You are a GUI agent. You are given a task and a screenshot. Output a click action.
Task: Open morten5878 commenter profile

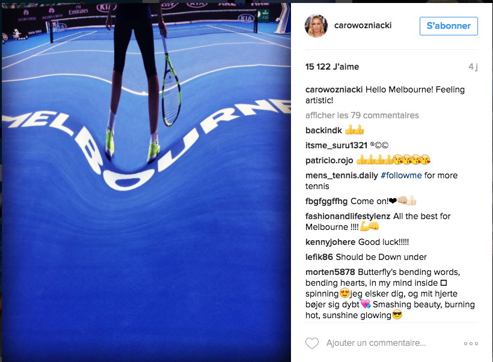coord(330,272)
